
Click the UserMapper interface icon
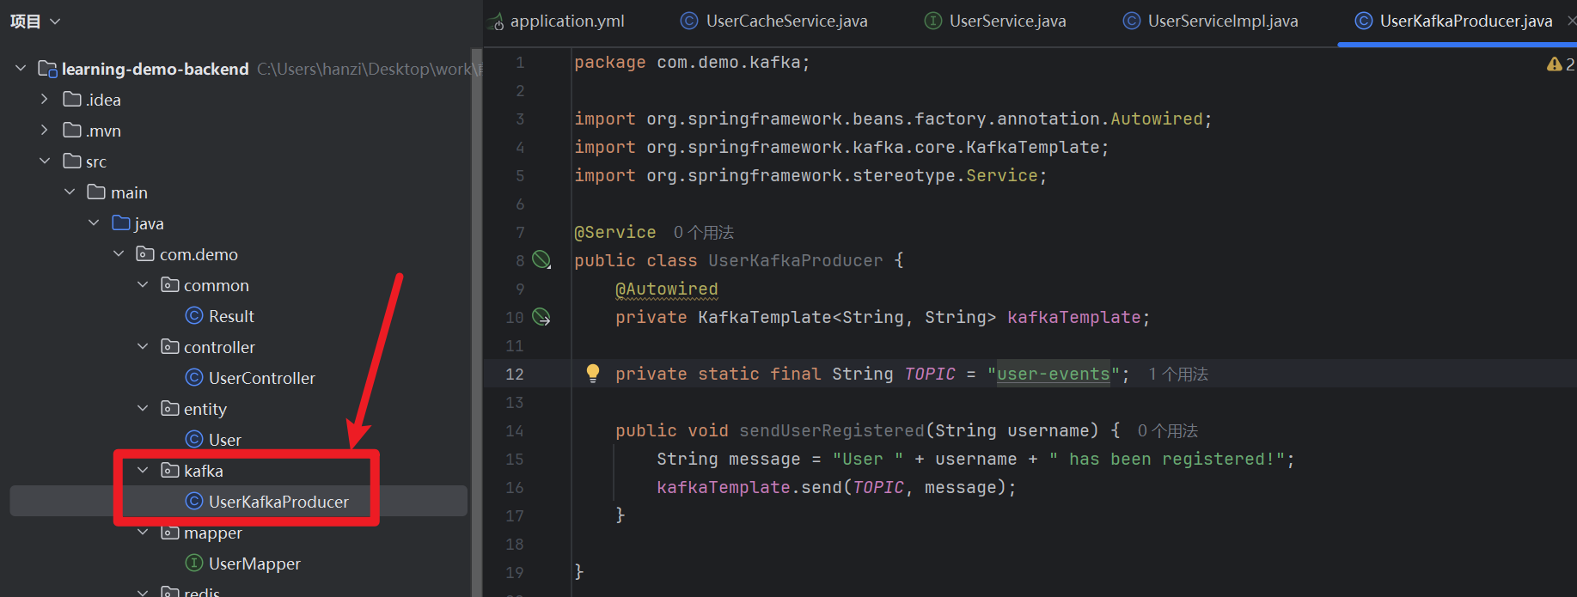pos(194,563)
